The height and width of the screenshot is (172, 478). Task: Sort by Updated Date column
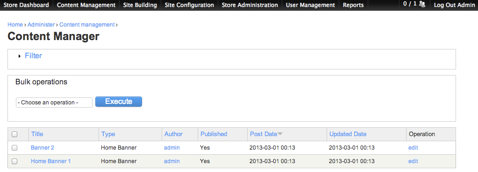tap(348, 134)
